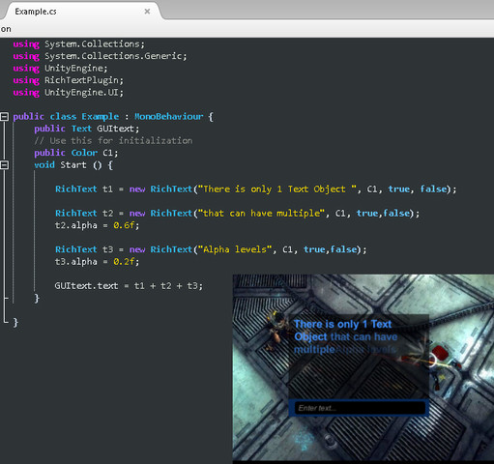Viewport: 494px width, 464px height.
Task: Collapse the Start method fold marker
Action: [4, 165]
